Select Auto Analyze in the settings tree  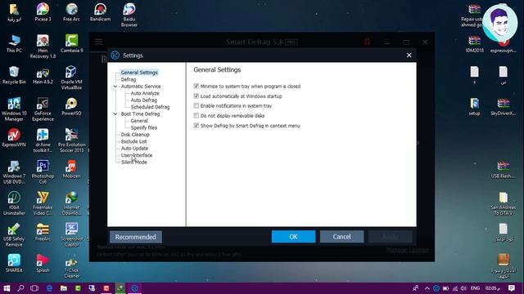(x=145, y=93)
